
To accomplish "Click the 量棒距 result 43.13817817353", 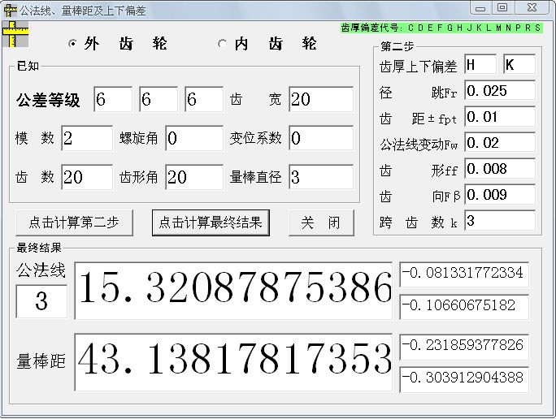I will point(233,362).
